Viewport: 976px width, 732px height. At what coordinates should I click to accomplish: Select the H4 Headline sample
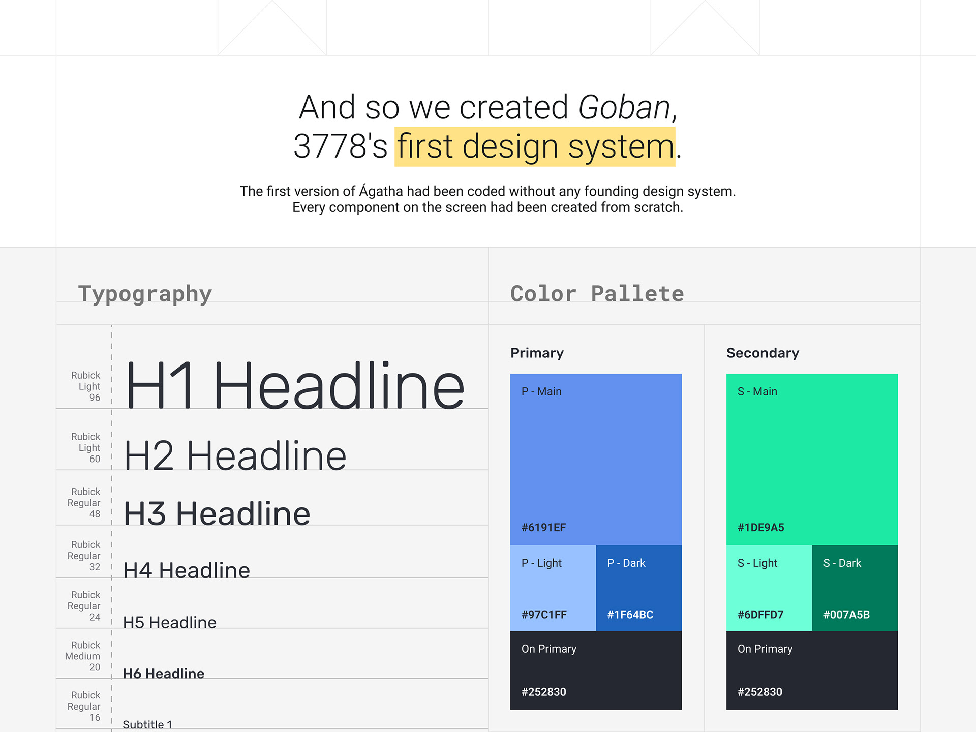point(187,570)
